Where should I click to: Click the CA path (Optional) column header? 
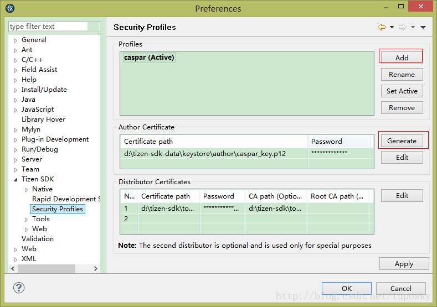(276, 196)
